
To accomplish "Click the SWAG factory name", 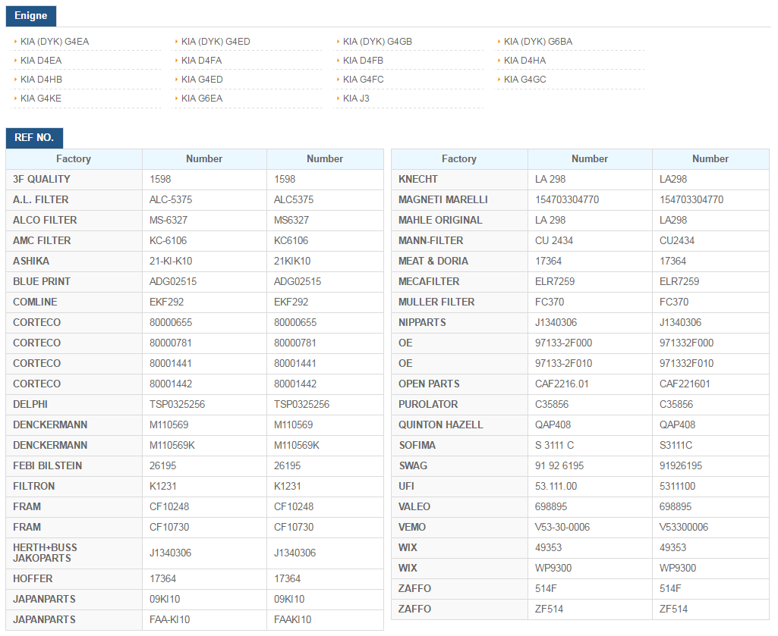I will pyautogui.click(x=413, y=466).
